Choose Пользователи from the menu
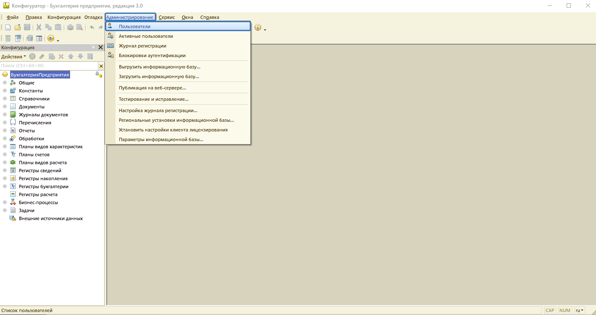Viewport: 596px width, 315px height. coord(178,26)
